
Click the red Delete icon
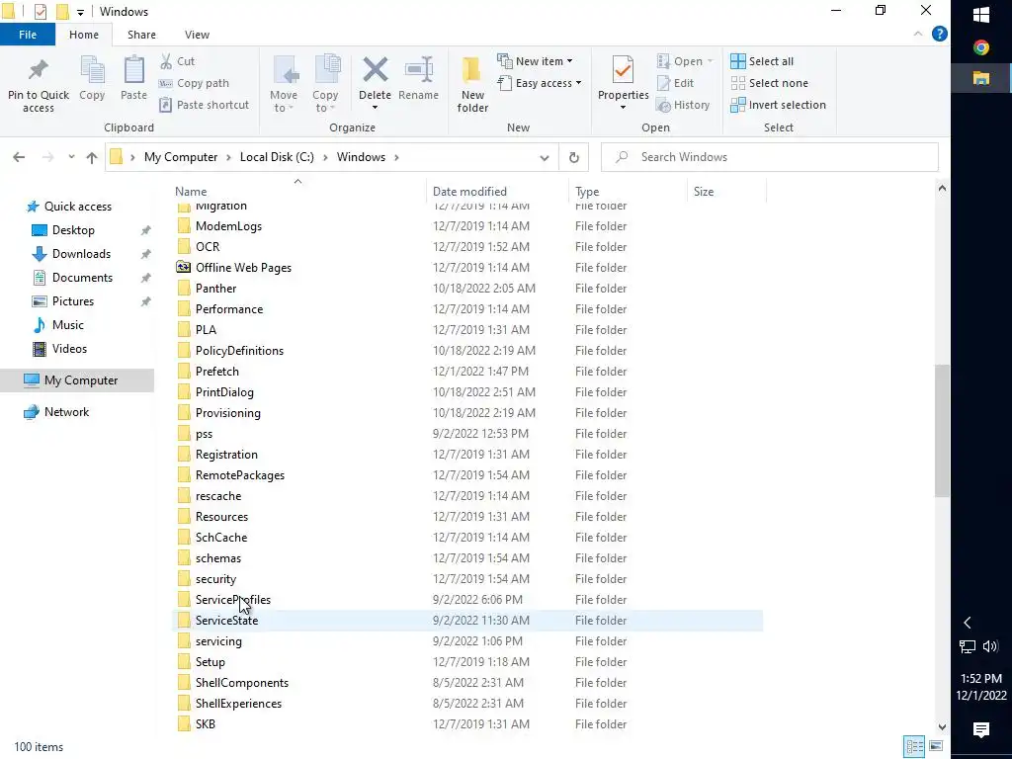(x=375, y=70)
